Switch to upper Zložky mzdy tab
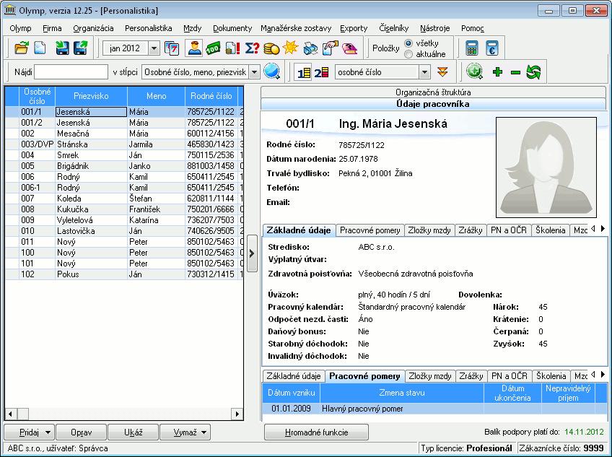The height and width of the screenshot is (457, 612). click(x=429, y=230)
